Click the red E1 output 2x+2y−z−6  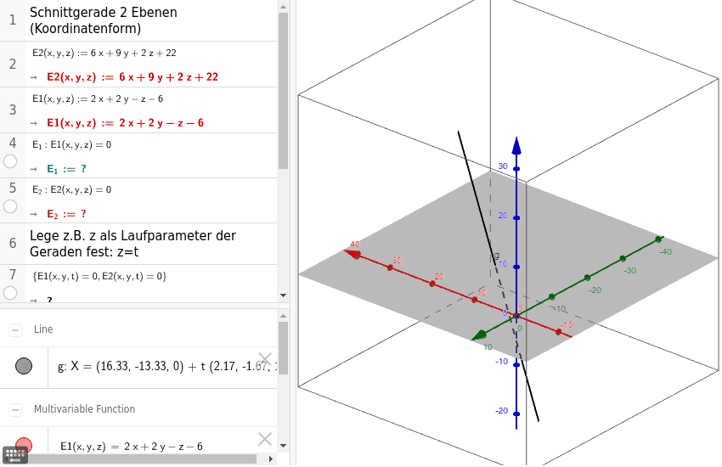[x=125, y=123]
